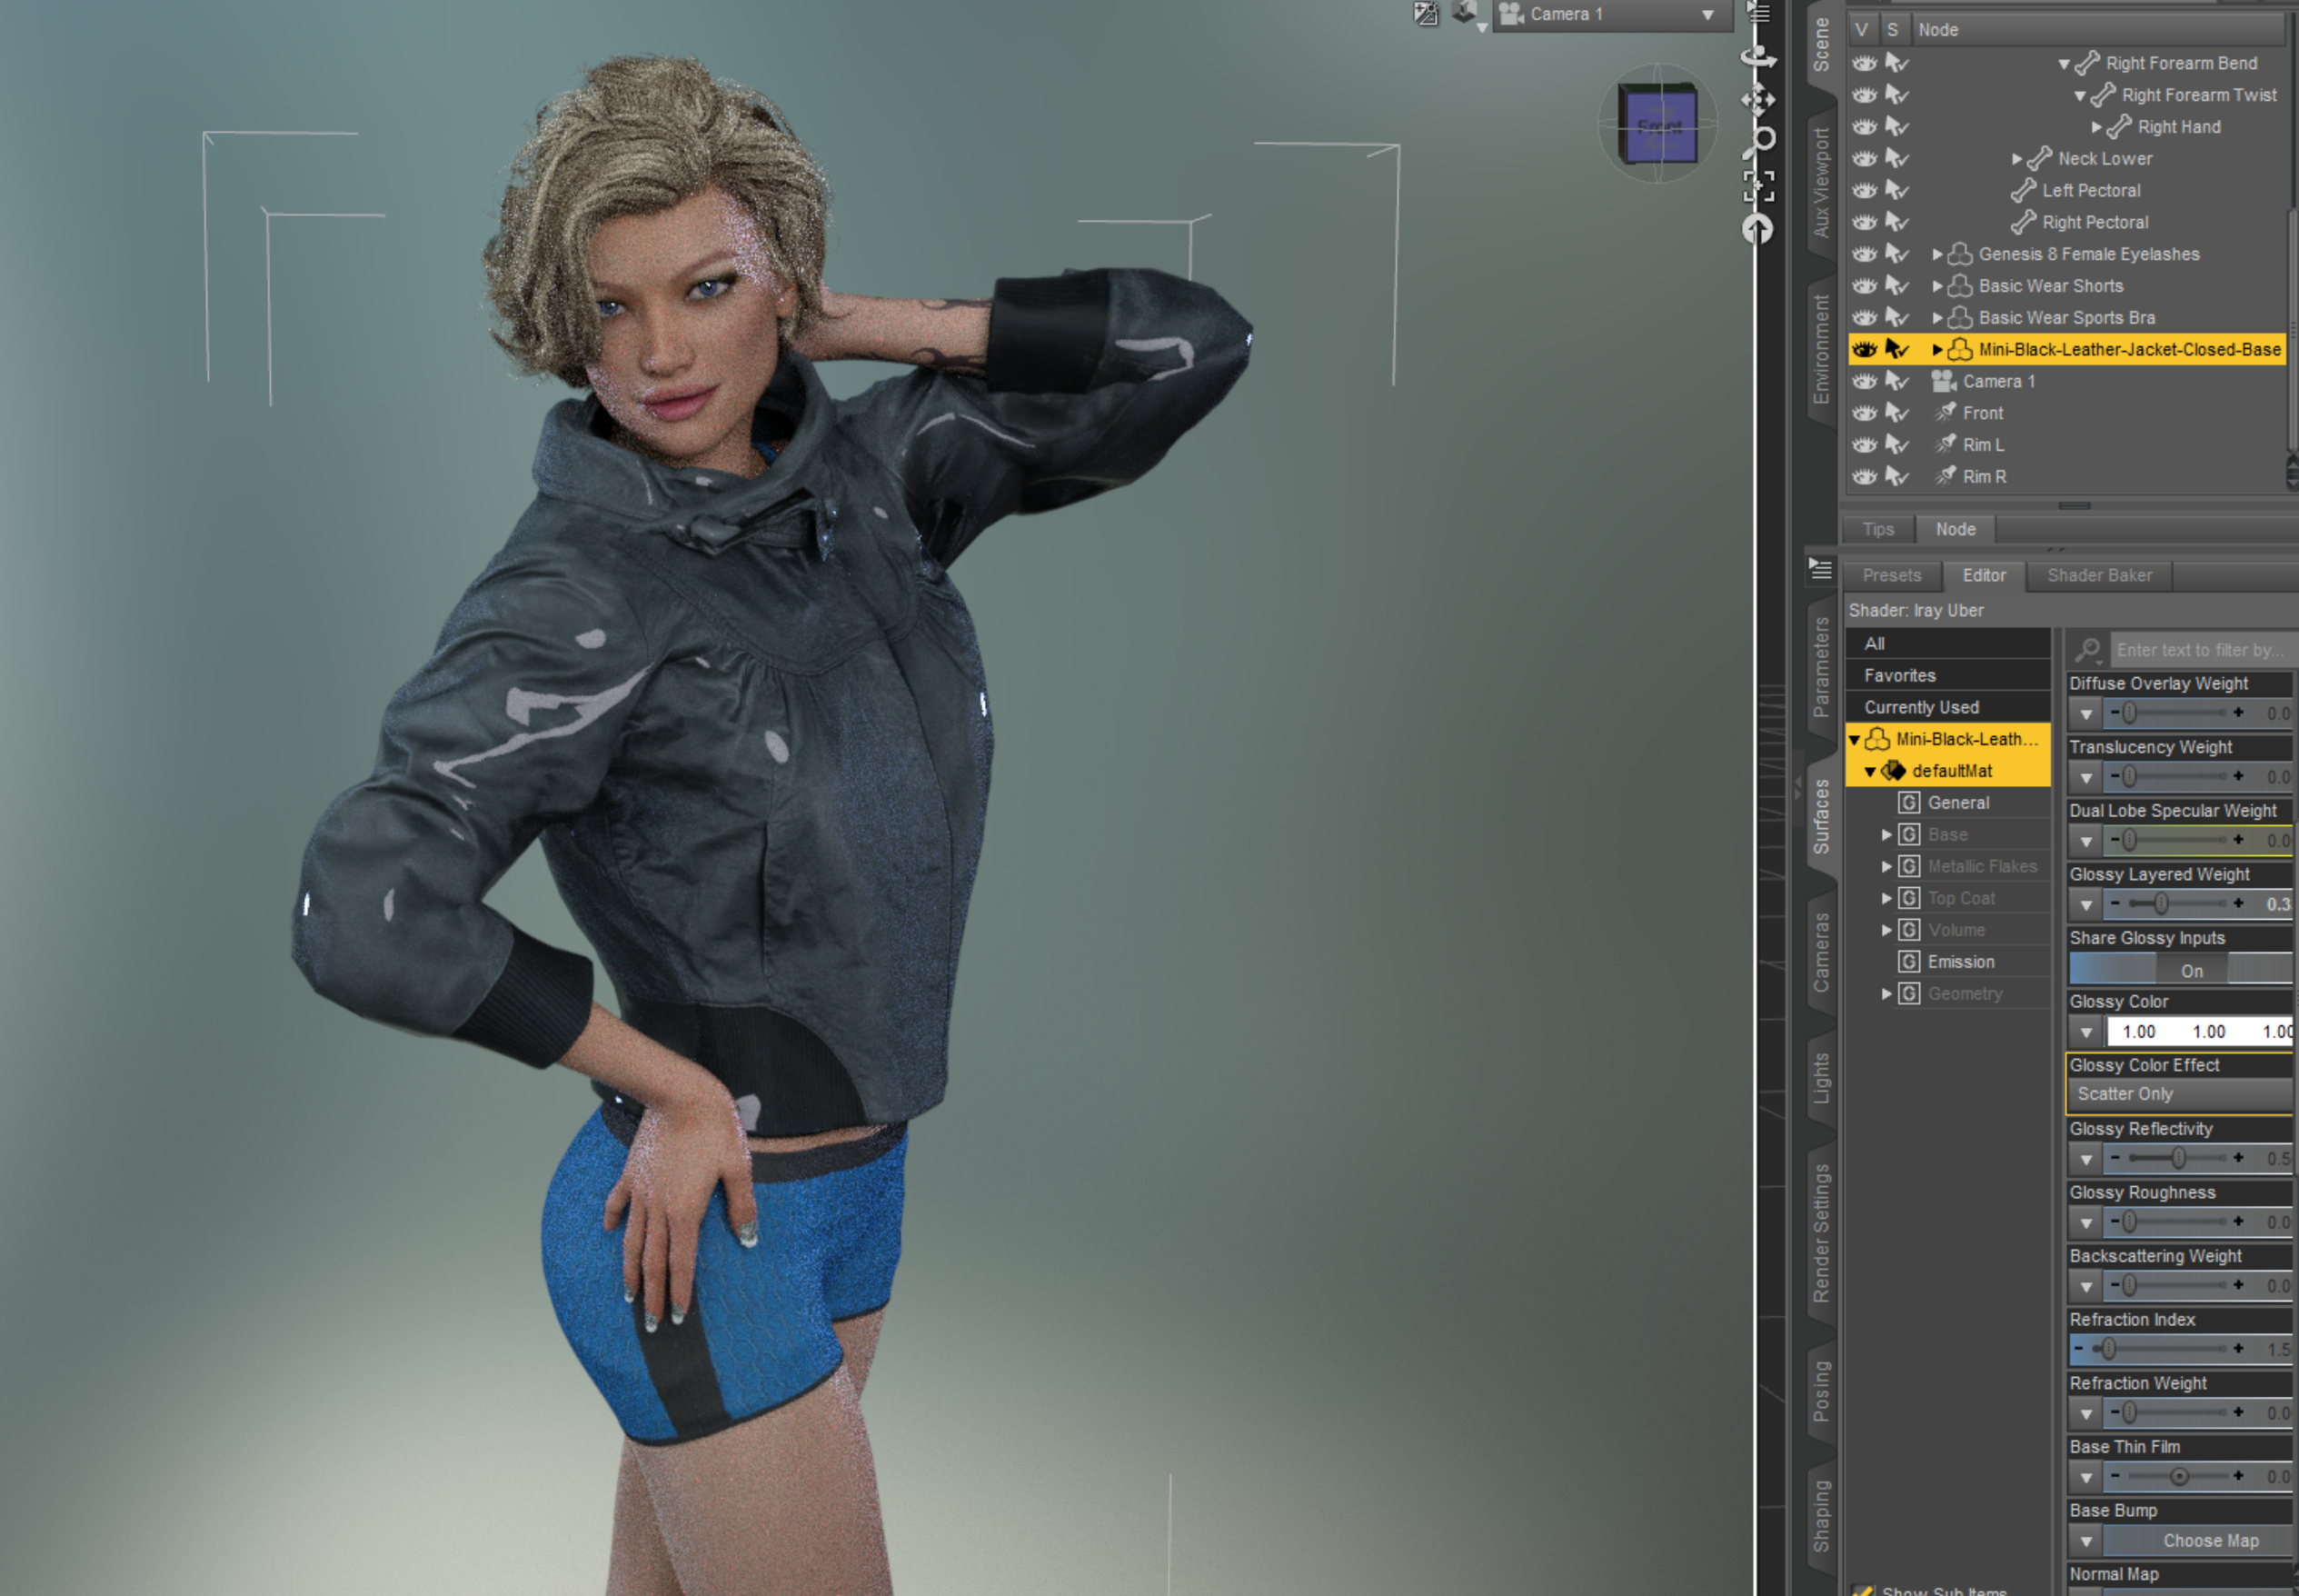Click the frame selection viewport control
This screenshot has width=2299, height=1596.
click(x=1758, y=186)
